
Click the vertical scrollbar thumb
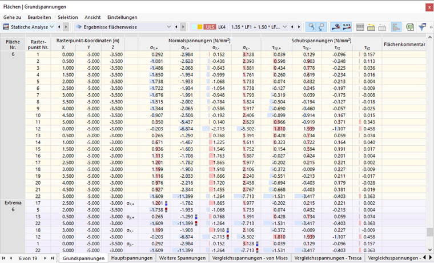click(x=429, y=232)
